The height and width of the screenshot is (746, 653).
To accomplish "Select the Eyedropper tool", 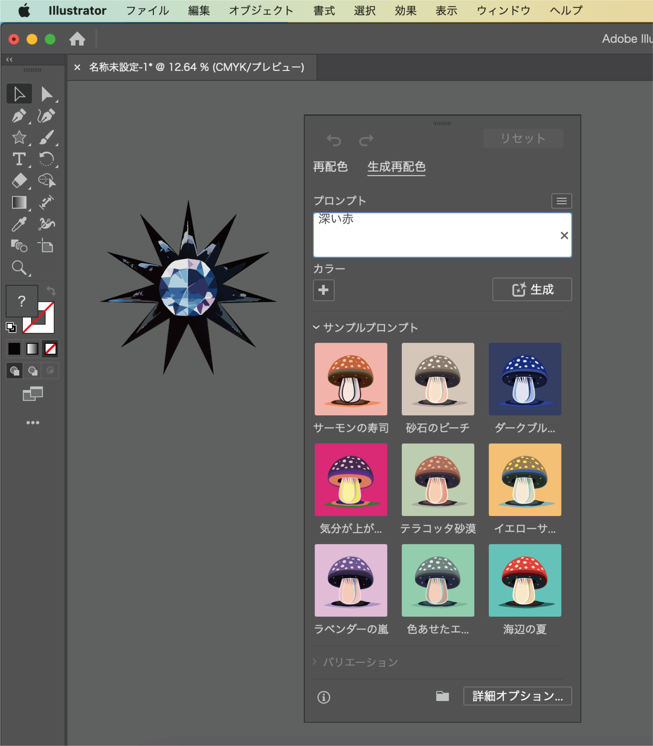I will pos(19,224).
